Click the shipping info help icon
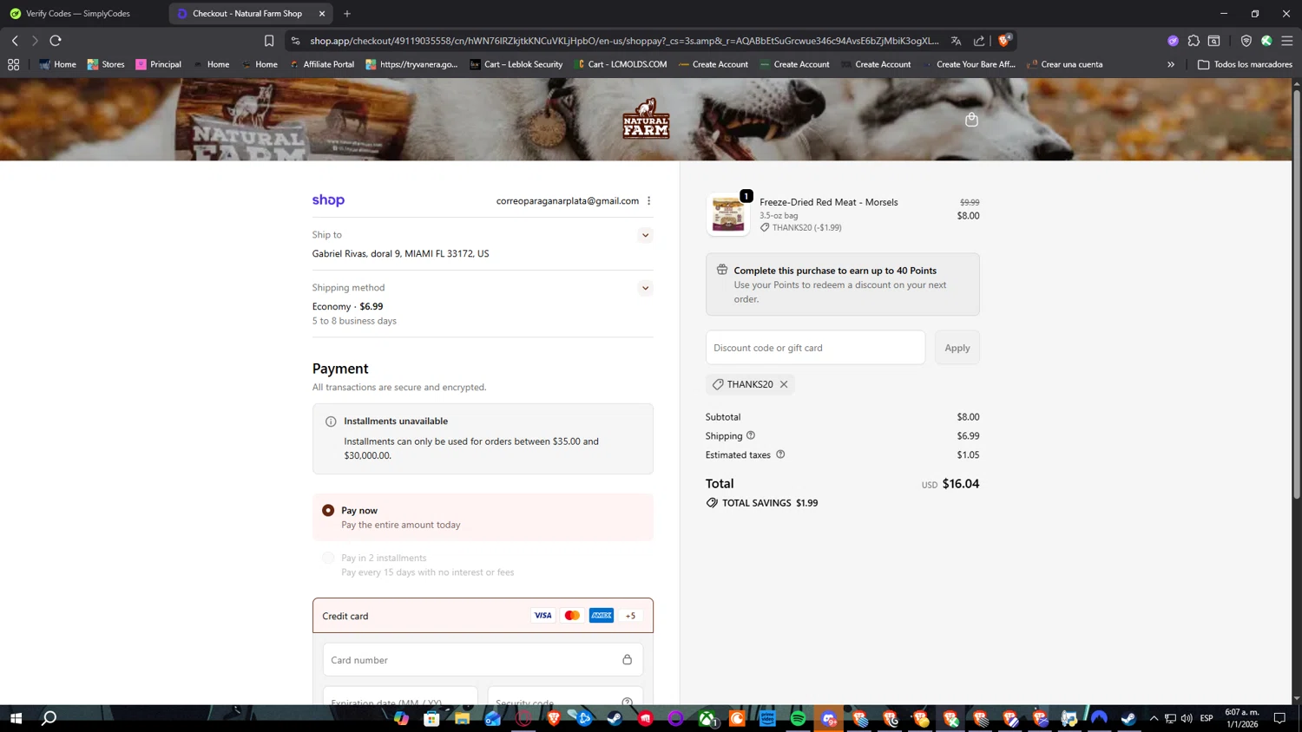The height and width of the screenshot is (732, 1302). coord(751,435)
